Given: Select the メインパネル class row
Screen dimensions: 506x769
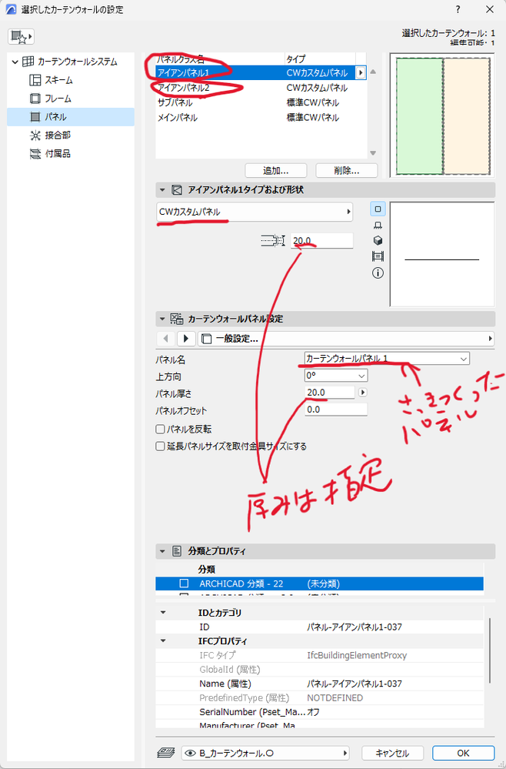Looking at the screenshot, I should click(261, 118).
